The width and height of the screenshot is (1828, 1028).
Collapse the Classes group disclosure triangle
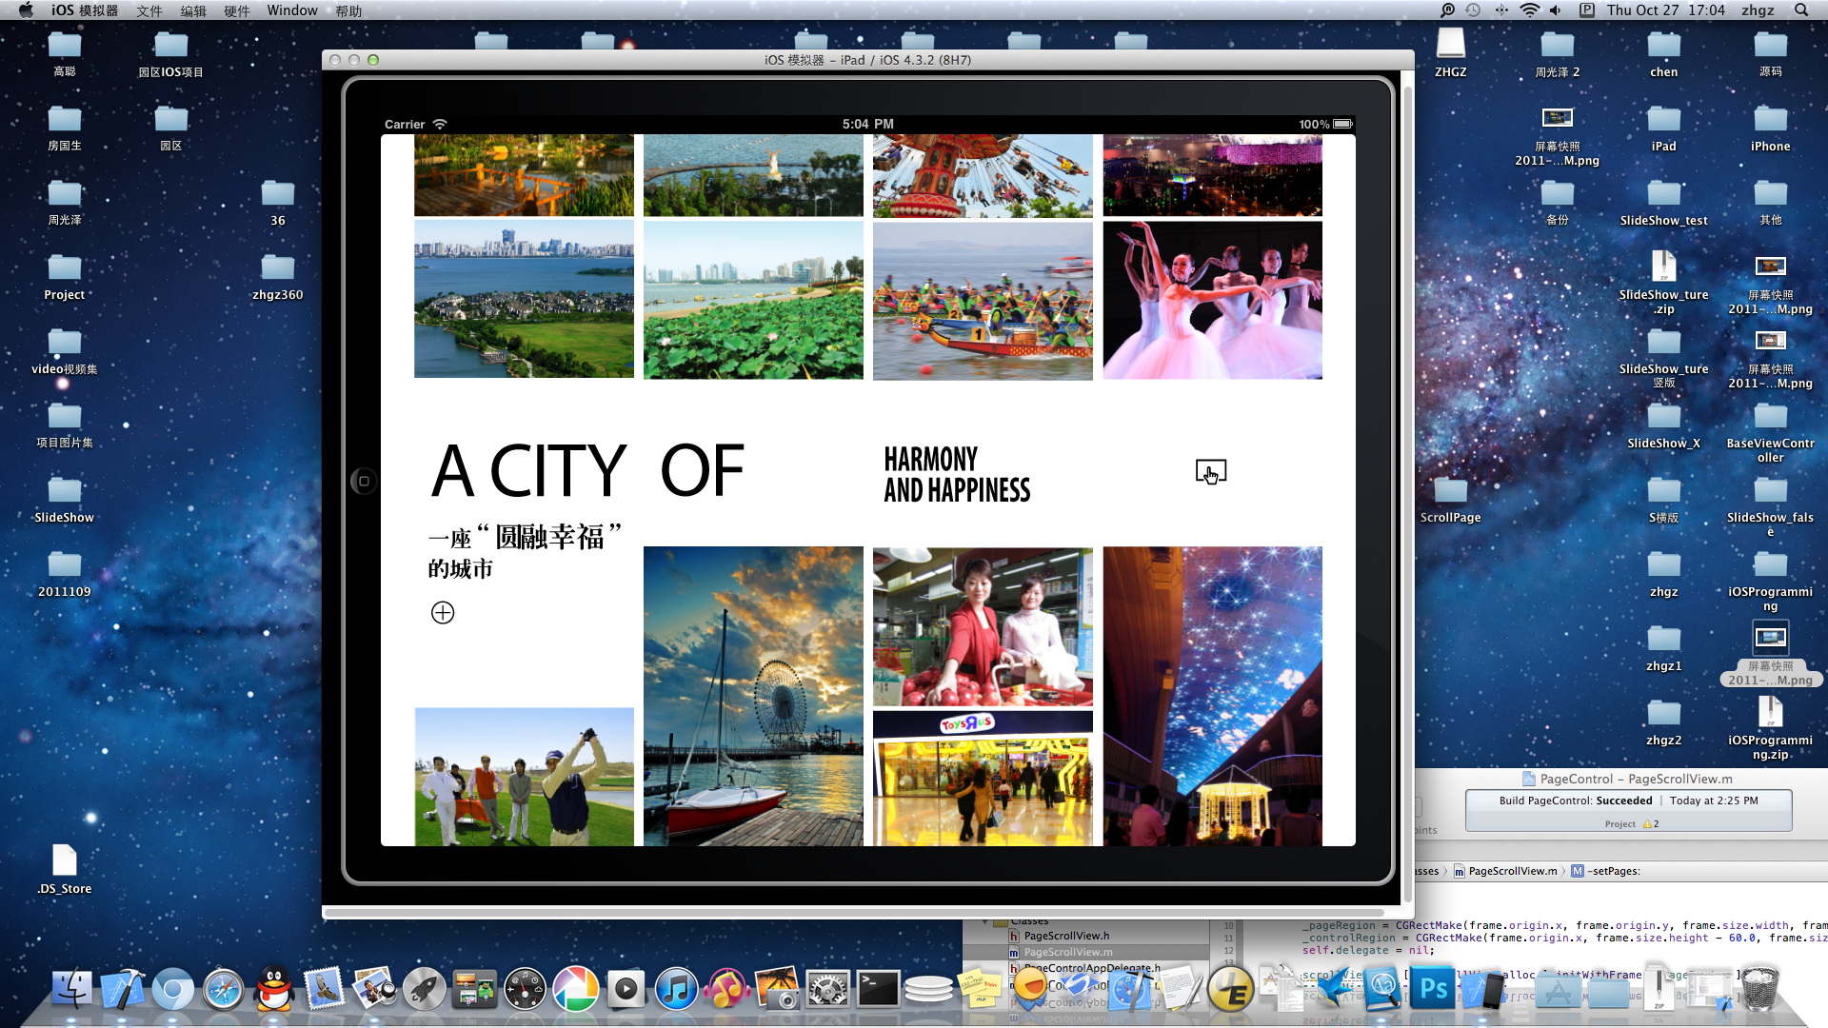[985, 921]
